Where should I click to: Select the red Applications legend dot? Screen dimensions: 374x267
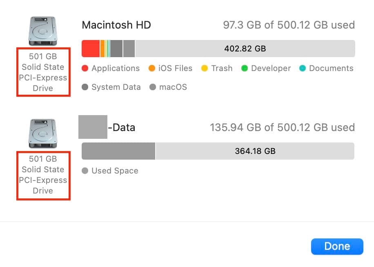tap(85, 69)
